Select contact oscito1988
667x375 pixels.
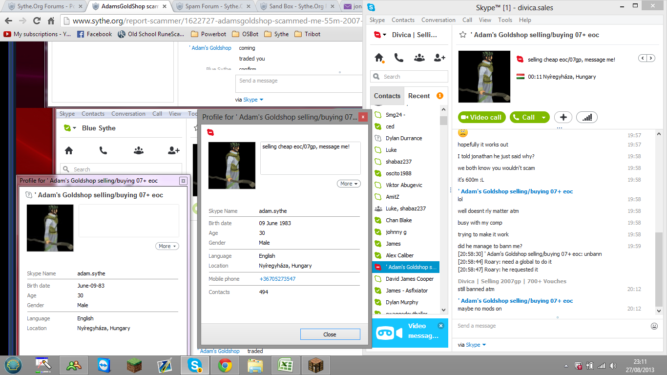pos(406,173)
